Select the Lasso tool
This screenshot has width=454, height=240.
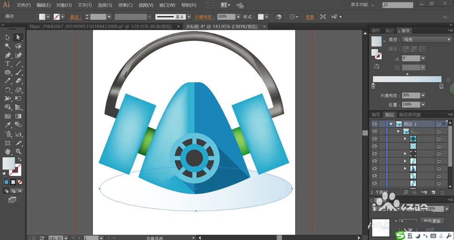(18, 46)
